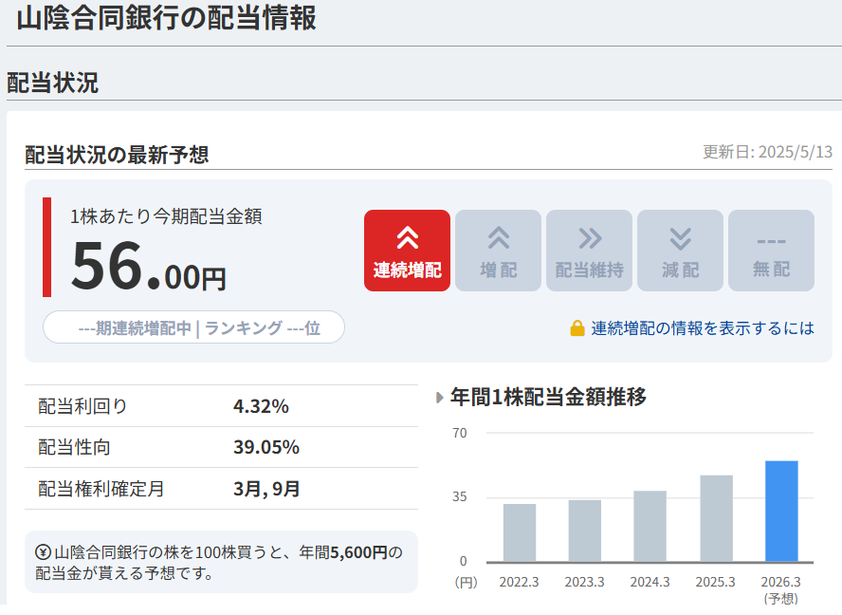Click the 2022.3 axis label
The image size is (842, 615).
tap(519, 582)
